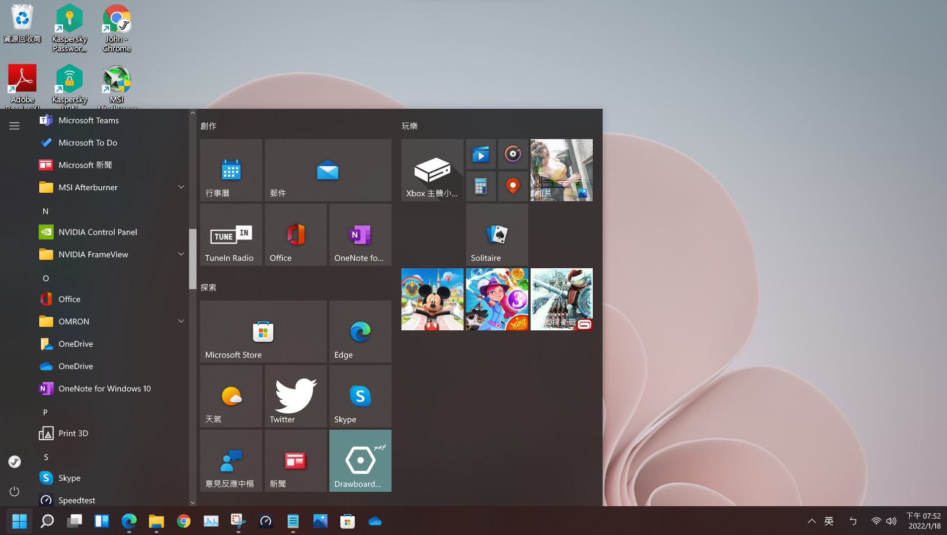947x535 pixels.
Task: Open File Explorer from the taskbar
Action: pos(157,521)
